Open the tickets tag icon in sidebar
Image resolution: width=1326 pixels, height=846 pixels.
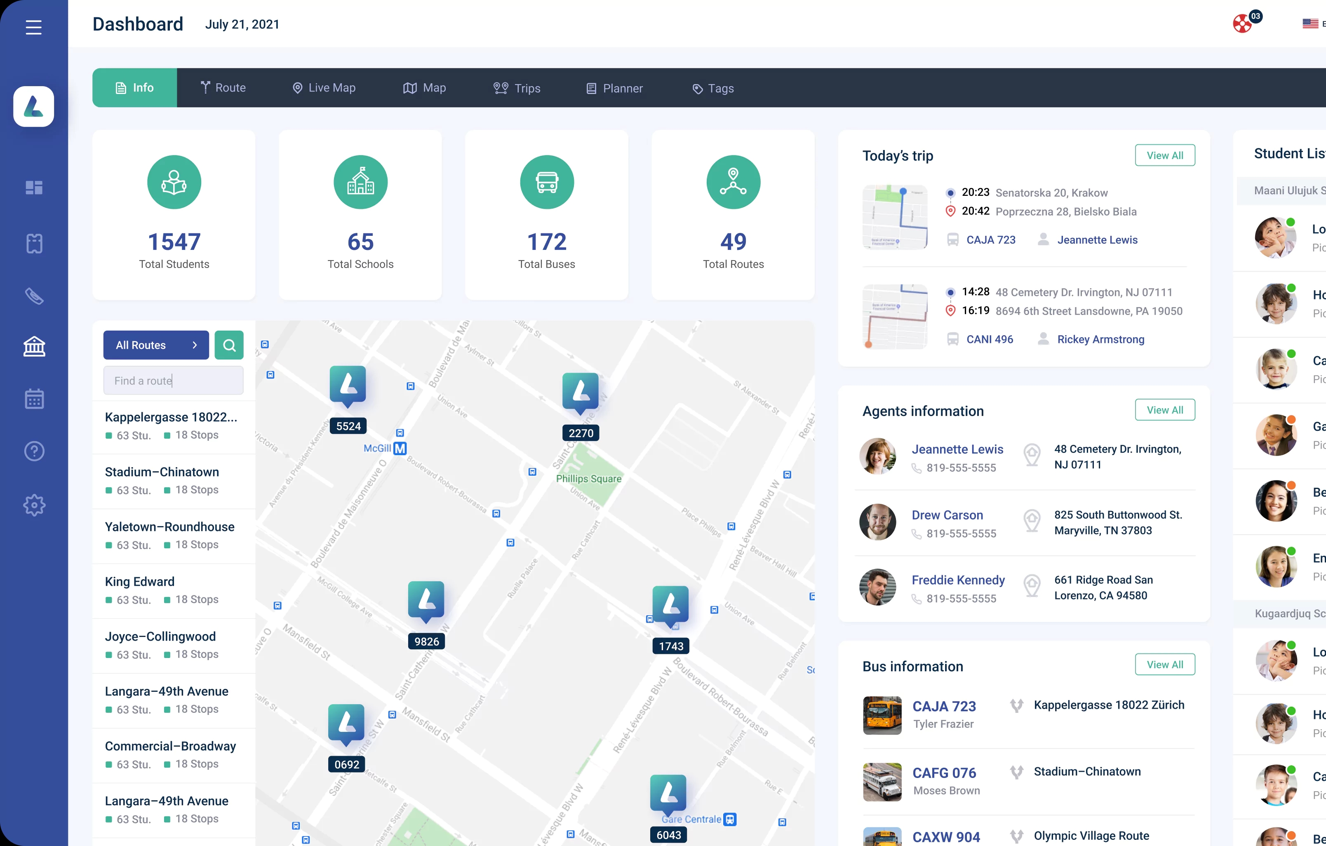click(x=34, y=296)
